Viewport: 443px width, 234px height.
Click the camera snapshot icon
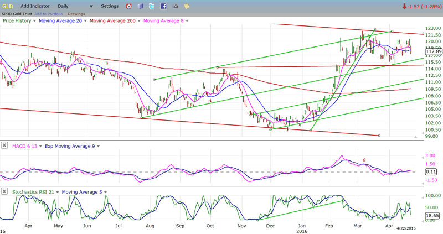click(176, 6)
